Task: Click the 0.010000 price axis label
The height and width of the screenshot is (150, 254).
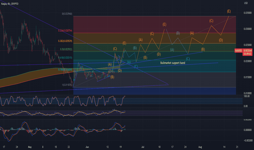Action: pos(248,93)
